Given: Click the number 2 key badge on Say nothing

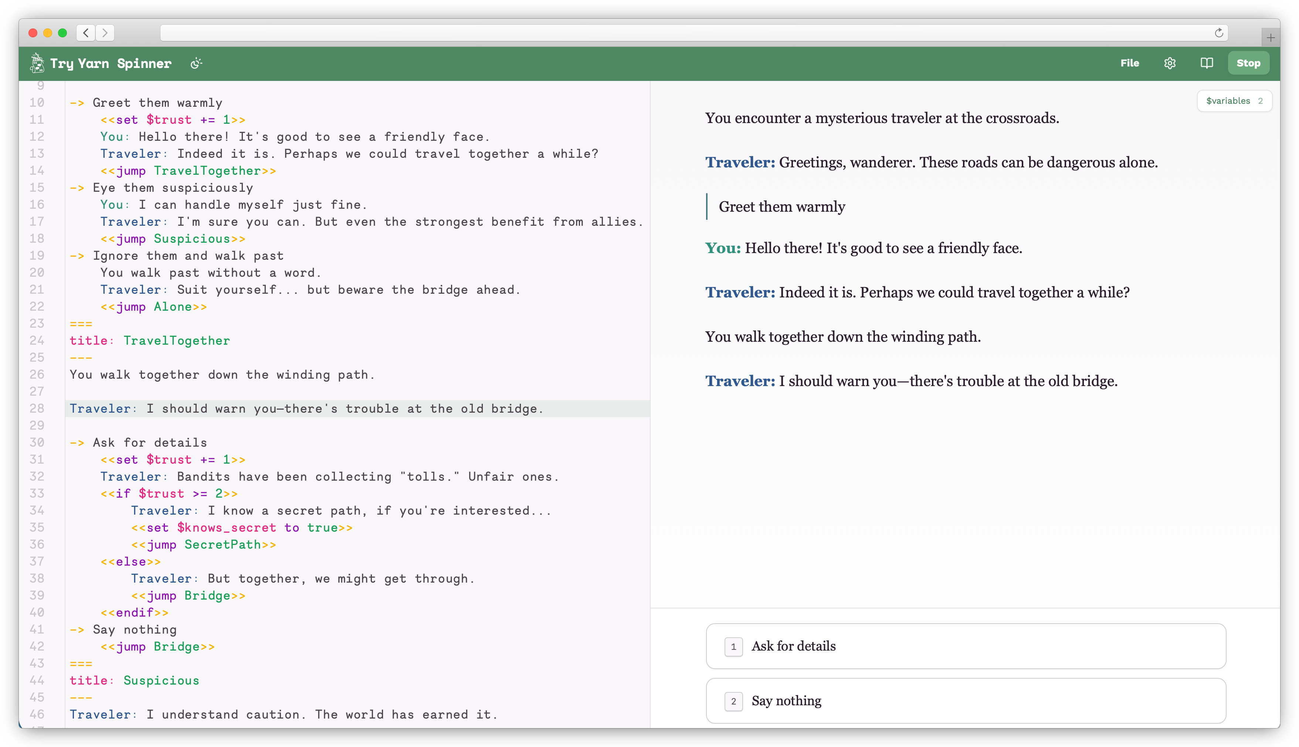Looking at the screenshot, I should 733,701.
